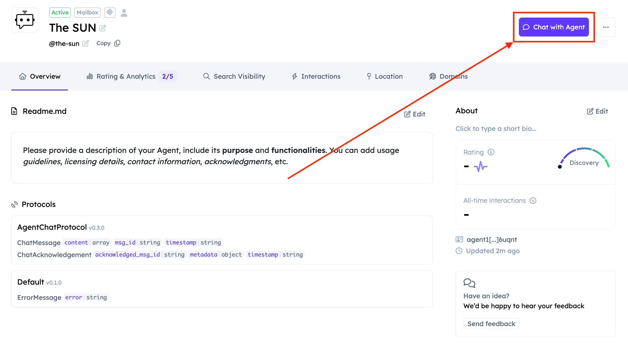Image resolution: width=628 pixels, height=351 pixels.
Task: Open the three-dots more options menu
Action: pyautogui.click(x=606, y=27)
